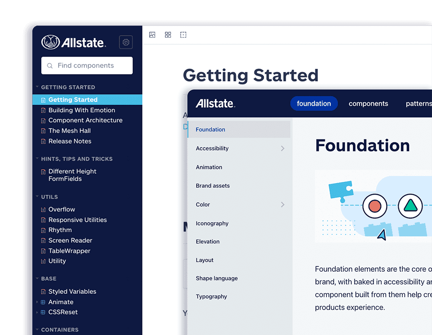Expand the Animate component tree node
This screenshot has height=335, width=432.
(37, 302)
